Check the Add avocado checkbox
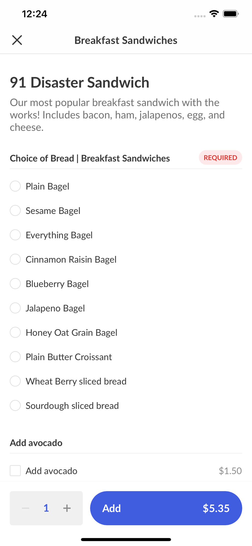Viewport: 252px width, 546px height. [x=15, y=471]
